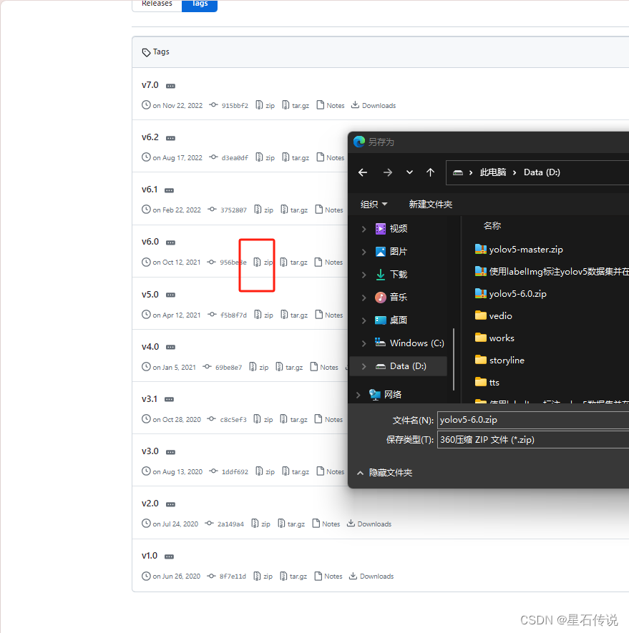Download the zip archive for v6.0
Image resolution: width=629 pixels, height=633 pixels.
click(263, 262)
